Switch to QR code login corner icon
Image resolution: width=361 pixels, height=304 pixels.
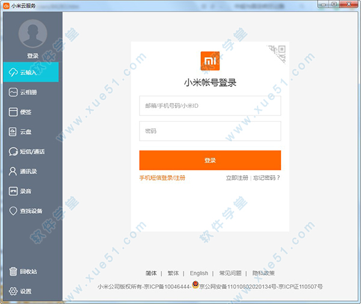pos(279,52)
